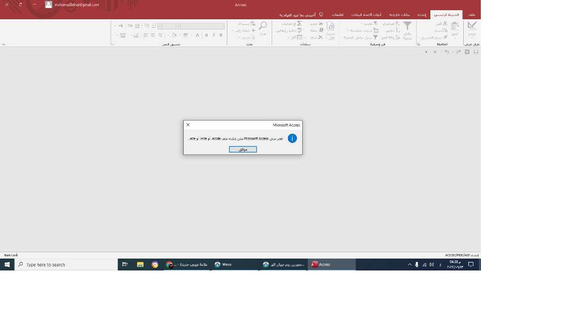Click the View design icon in ribbon
Viewport: 567px width, 330px height.
click(472, 26)
